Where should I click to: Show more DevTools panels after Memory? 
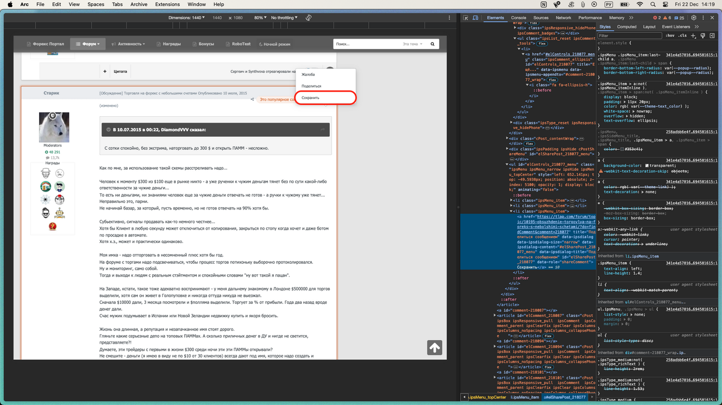point(631,18)
